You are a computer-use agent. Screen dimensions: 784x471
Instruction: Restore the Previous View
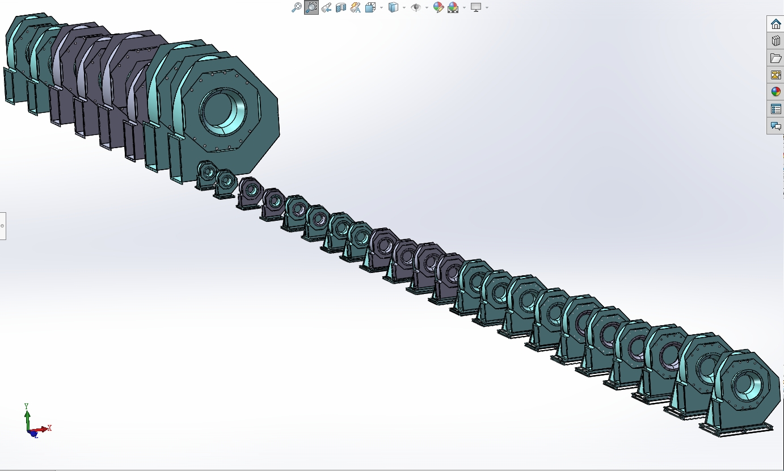[x=326, y=7]
